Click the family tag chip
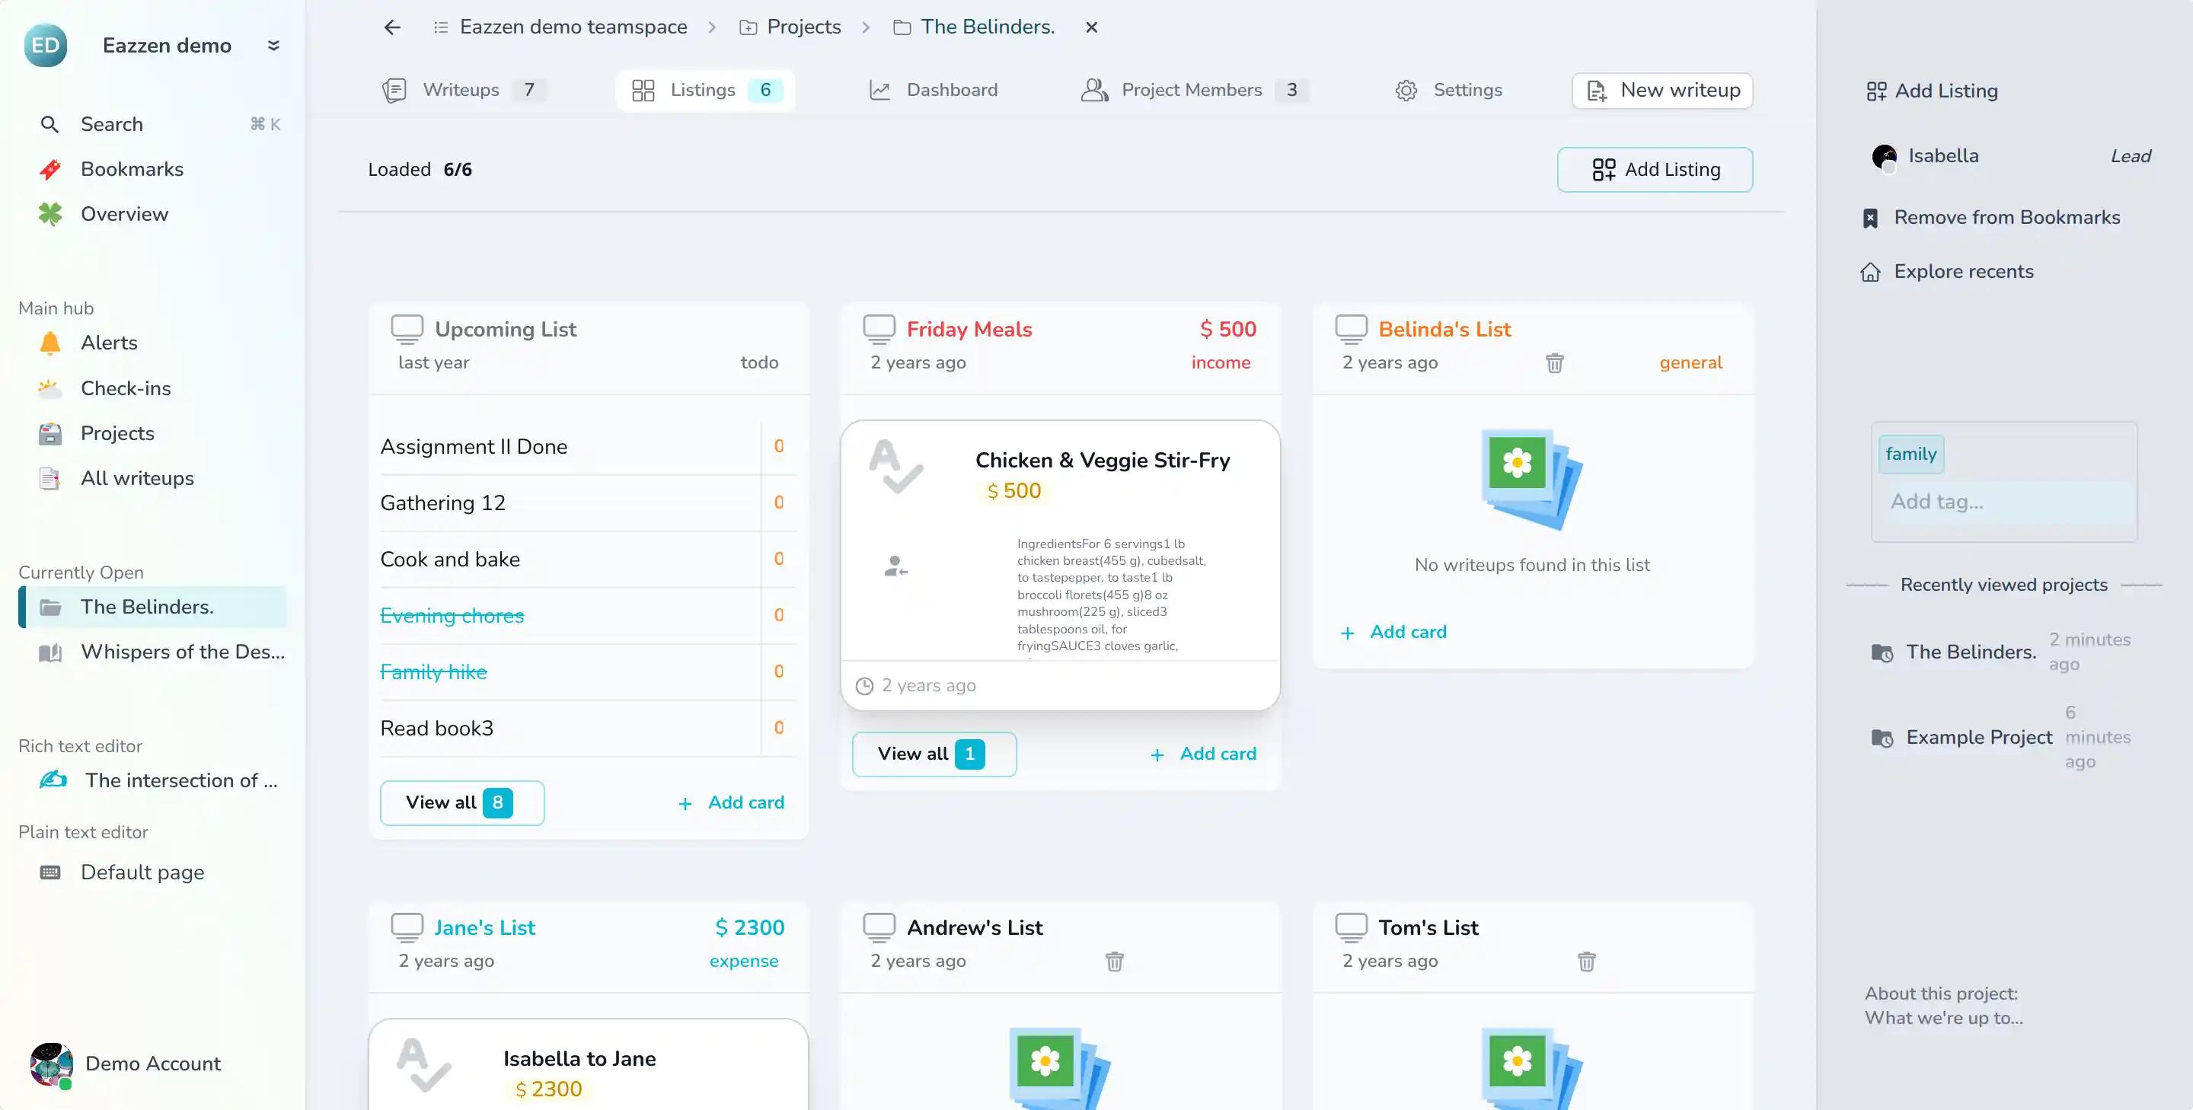 [x=1910, y=454]
